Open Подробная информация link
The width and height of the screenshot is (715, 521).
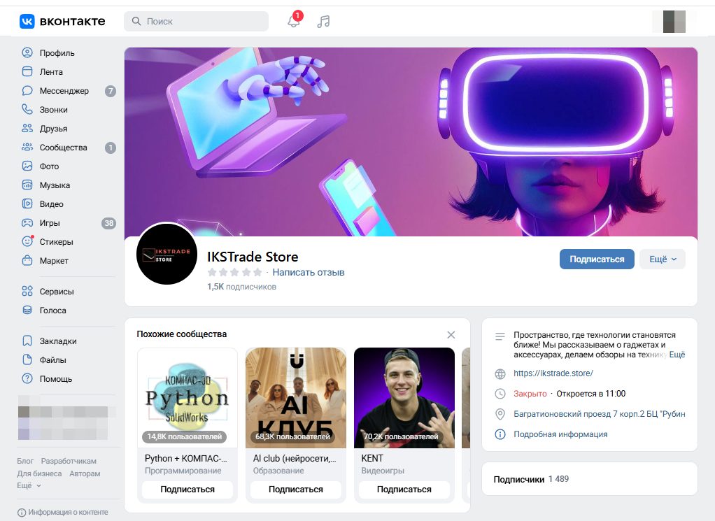click(560, 434)
